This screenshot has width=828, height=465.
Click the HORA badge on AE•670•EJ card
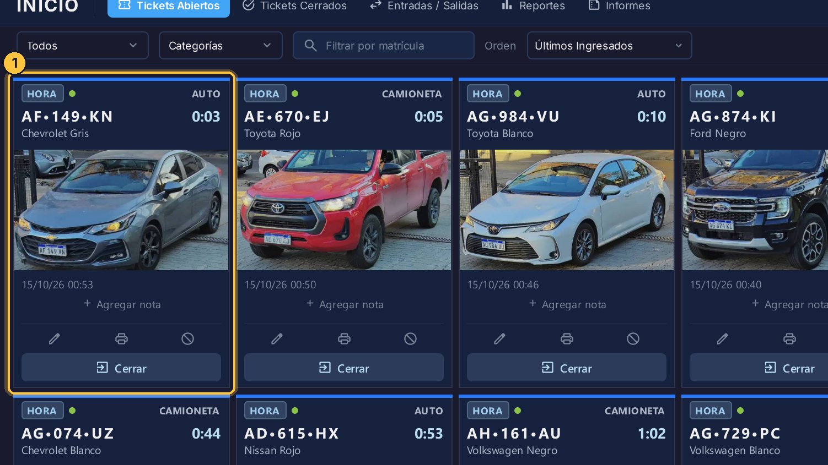point(265,94)
